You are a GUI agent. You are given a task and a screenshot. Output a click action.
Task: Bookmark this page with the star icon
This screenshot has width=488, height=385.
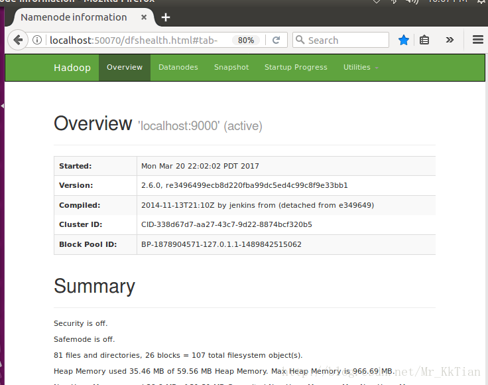pos(404,40)
